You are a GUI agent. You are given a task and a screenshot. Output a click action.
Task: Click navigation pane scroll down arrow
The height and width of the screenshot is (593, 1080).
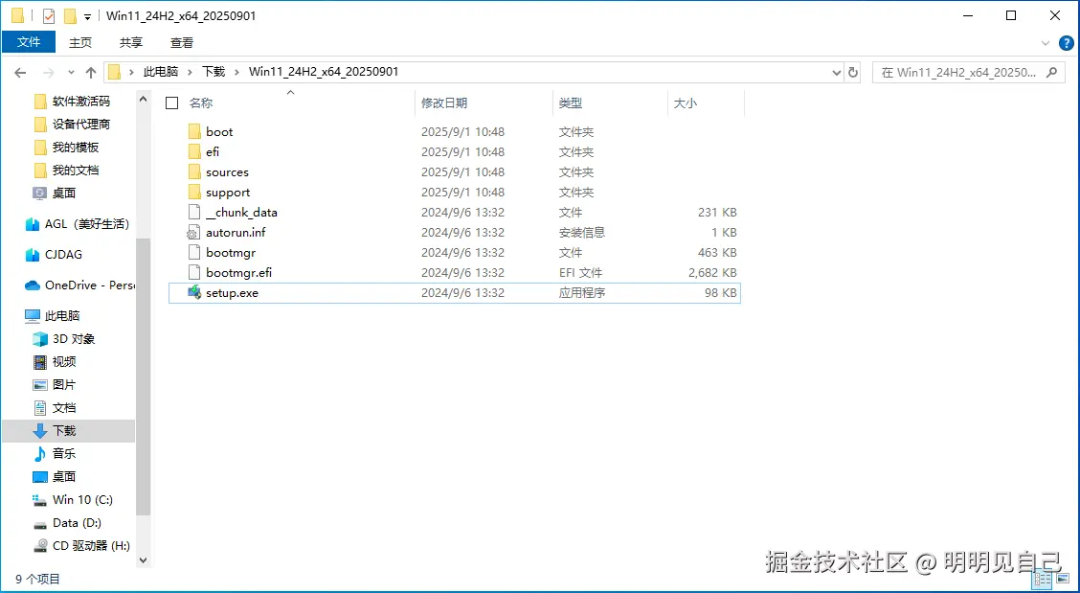143,559
